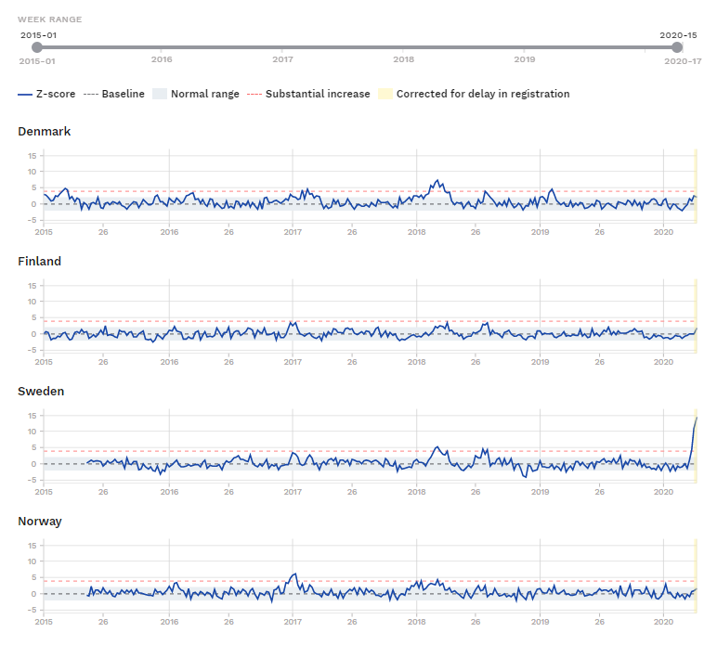Screen dimensions: 717x645
Task: Click the 2017 x-axis label in Finland chart
Action: tap(293, 362)
